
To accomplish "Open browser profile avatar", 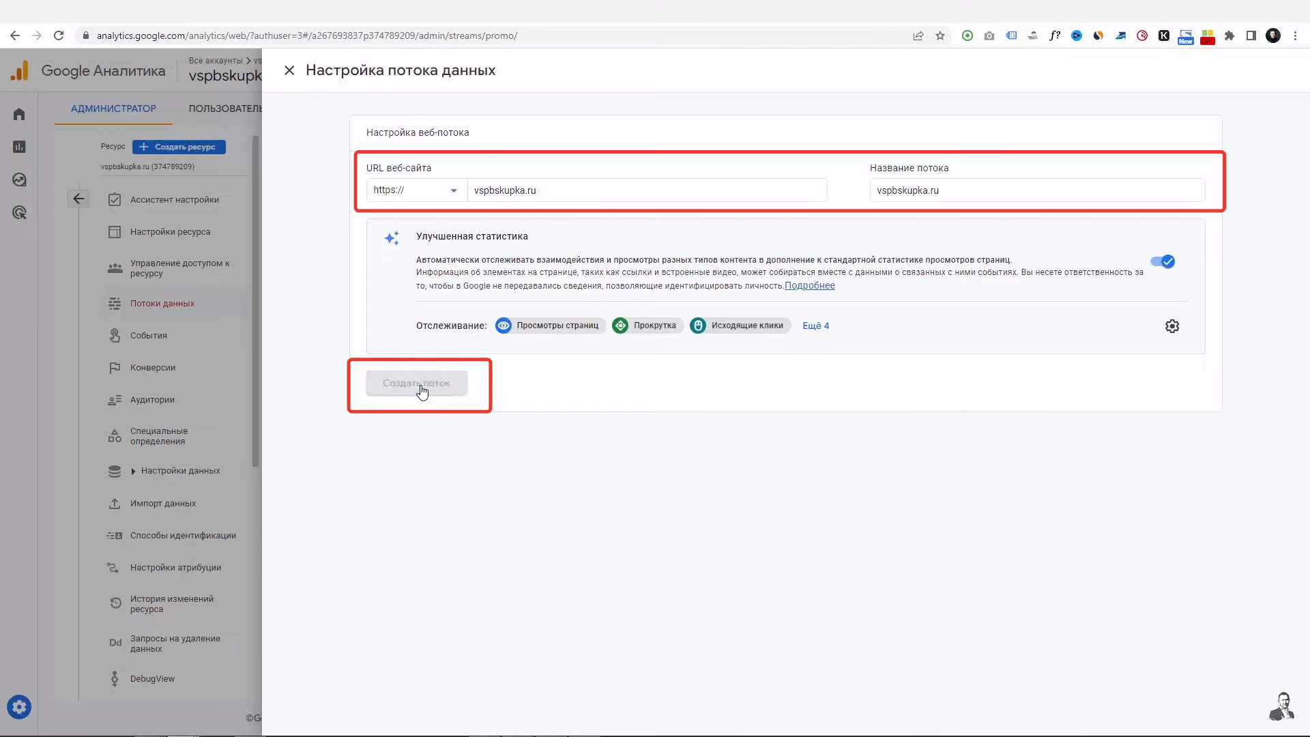I will [1273, 35].
